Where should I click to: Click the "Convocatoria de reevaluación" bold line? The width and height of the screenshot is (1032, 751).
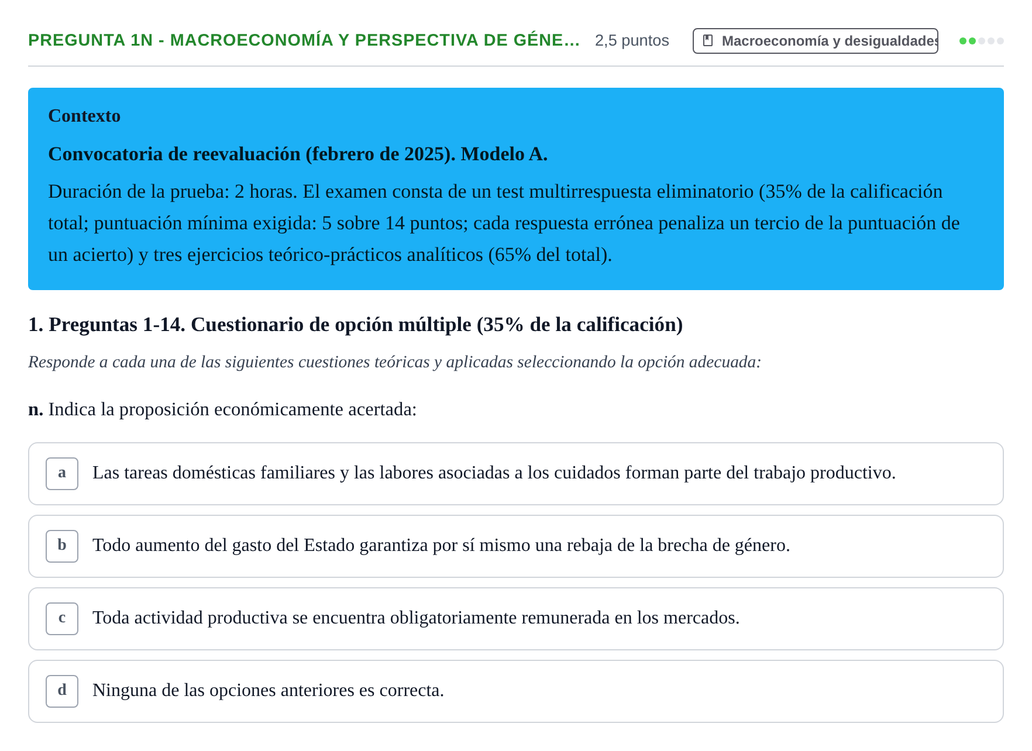coord(298,154)
